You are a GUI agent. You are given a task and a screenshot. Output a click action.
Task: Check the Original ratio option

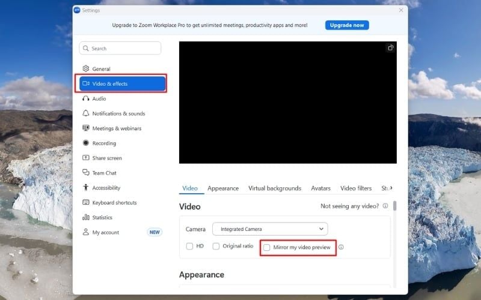click(x=216, y=247)
